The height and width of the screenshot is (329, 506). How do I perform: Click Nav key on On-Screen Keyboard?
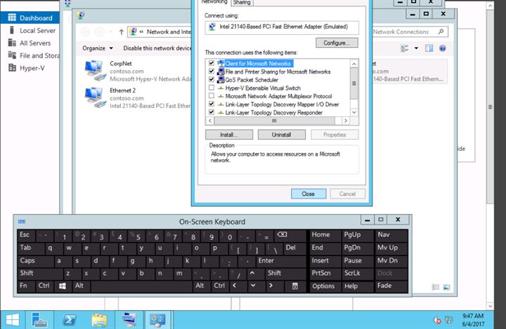point(391,235)
